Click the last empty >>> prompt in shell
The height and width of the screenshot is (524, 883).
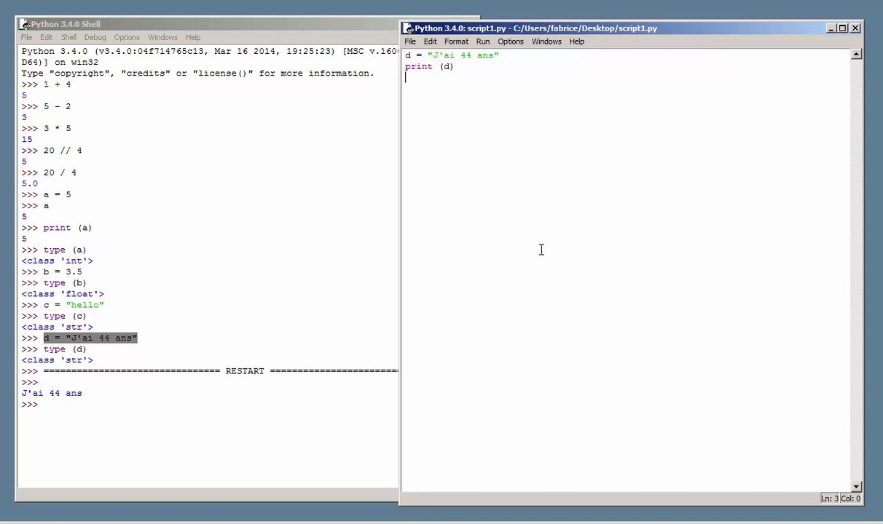[29, 404]
